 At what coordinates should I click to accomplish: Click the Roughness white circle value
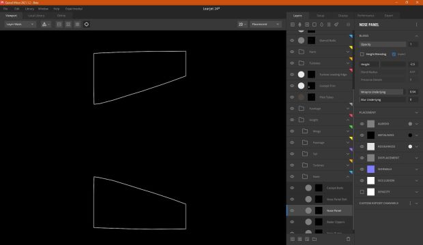tap(410, 146)
